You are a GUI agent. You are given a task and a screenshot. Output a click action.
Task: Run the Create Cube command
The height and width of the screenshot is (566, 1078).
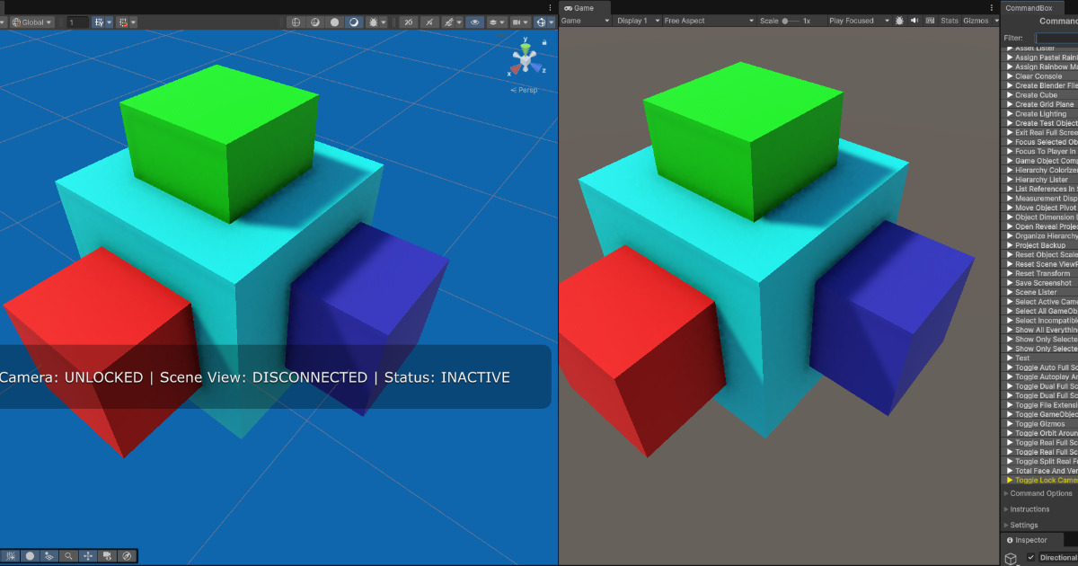1038,94
